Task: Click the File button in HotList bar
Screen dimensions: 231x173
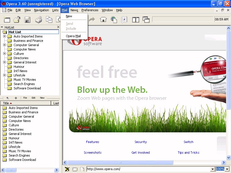Action: point(25,98)
